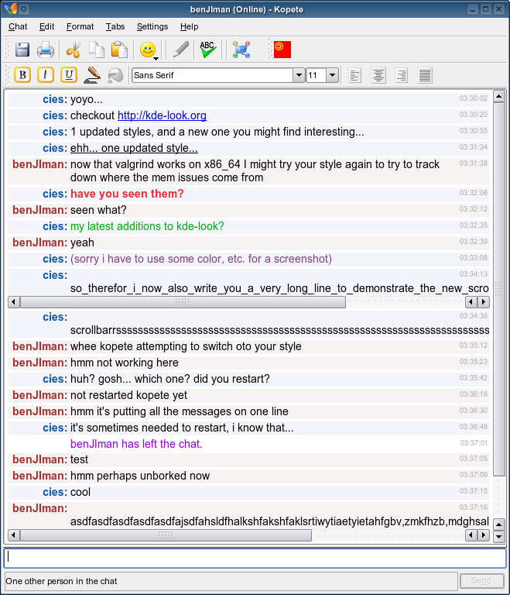Align text left

[355, 75]
